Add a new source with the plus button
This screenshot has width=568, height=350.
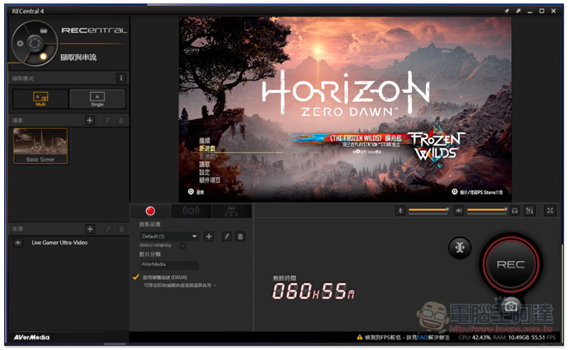click(90, 229)
